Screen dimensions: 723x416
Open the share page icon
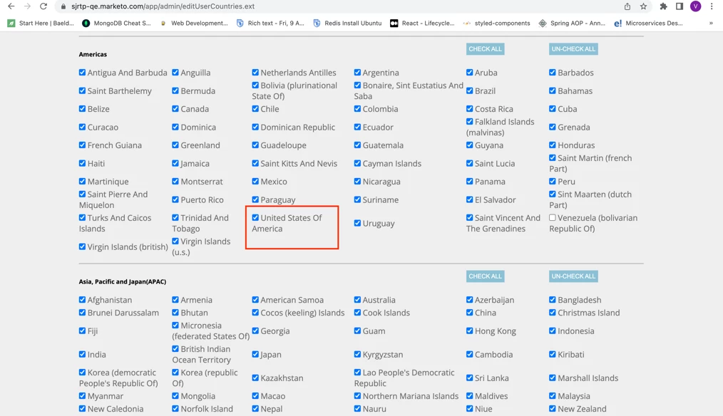[627, 6]
